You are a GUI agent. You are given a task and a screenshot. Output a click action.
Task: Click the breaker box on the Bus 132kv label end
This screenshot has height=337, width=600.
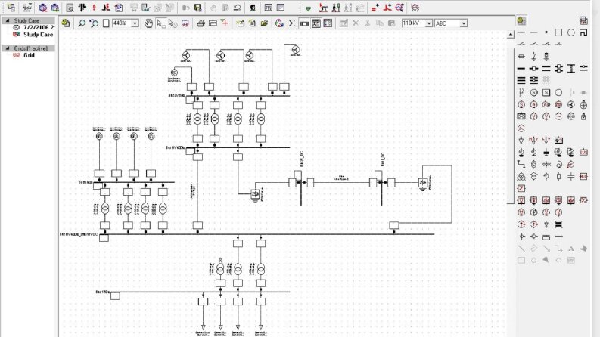pos(115,295)
